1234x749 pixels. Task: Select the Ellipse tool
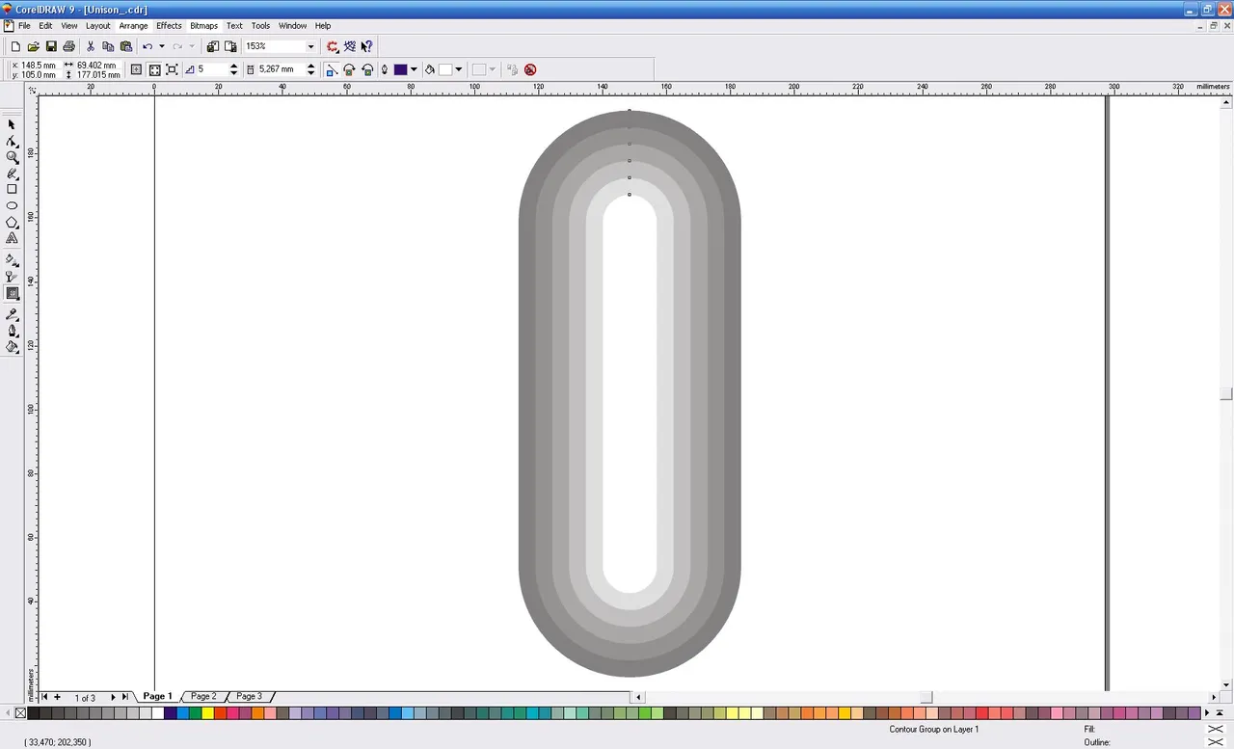pos(12,205)
